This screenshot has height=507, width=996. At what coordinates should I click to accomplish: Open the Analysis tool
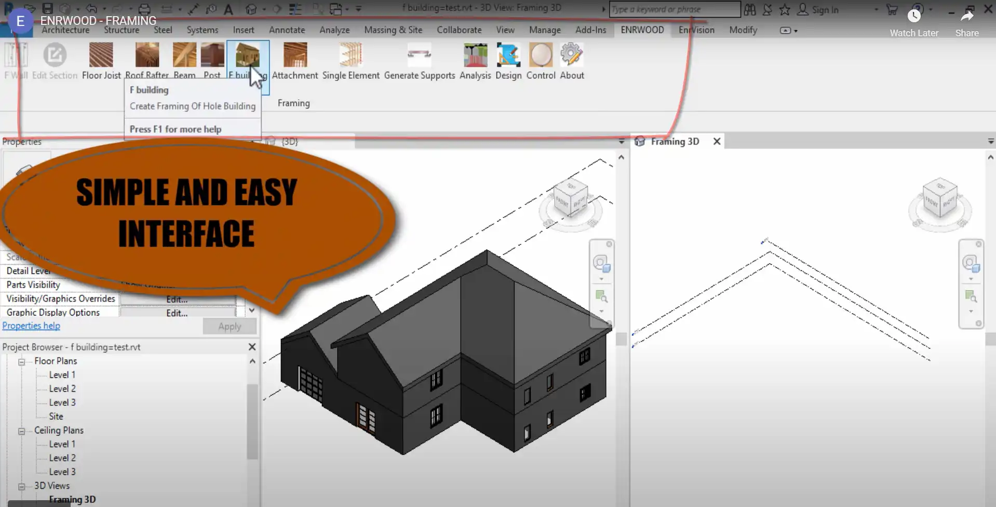(x=475, y=56)
